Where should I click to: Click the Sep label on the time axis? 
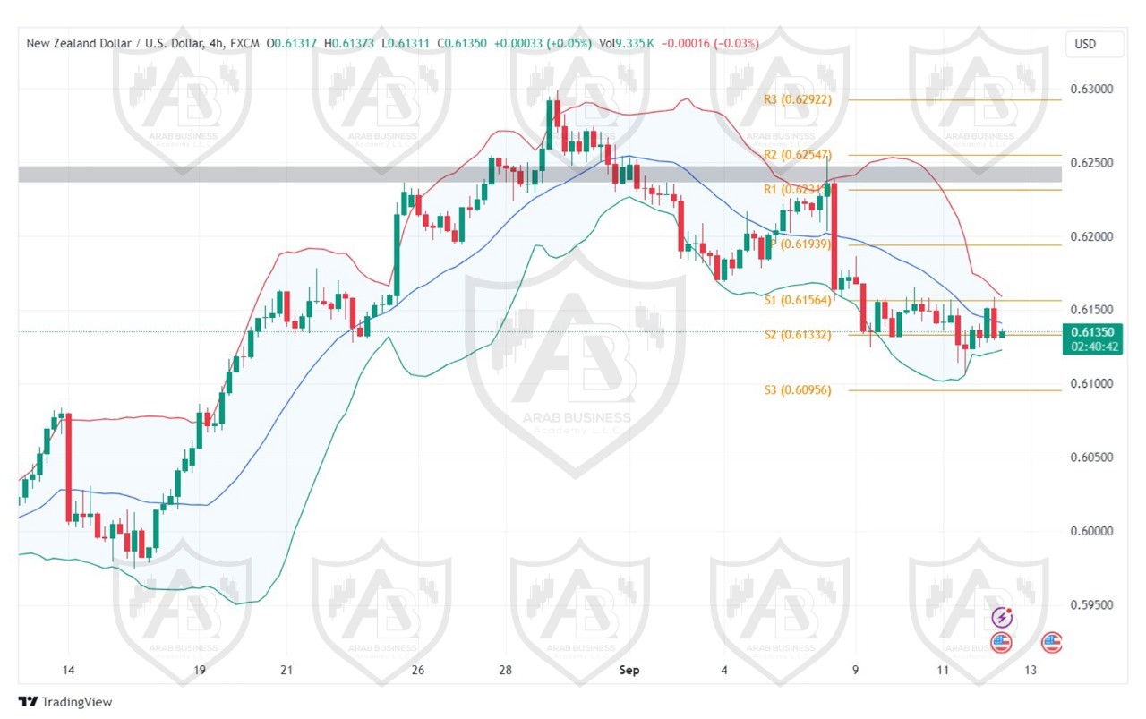pyautogui.click(x=627, y=670)
